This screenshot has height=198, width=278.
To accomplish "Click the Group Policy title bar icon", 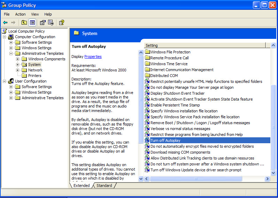I will coord(4,5).
